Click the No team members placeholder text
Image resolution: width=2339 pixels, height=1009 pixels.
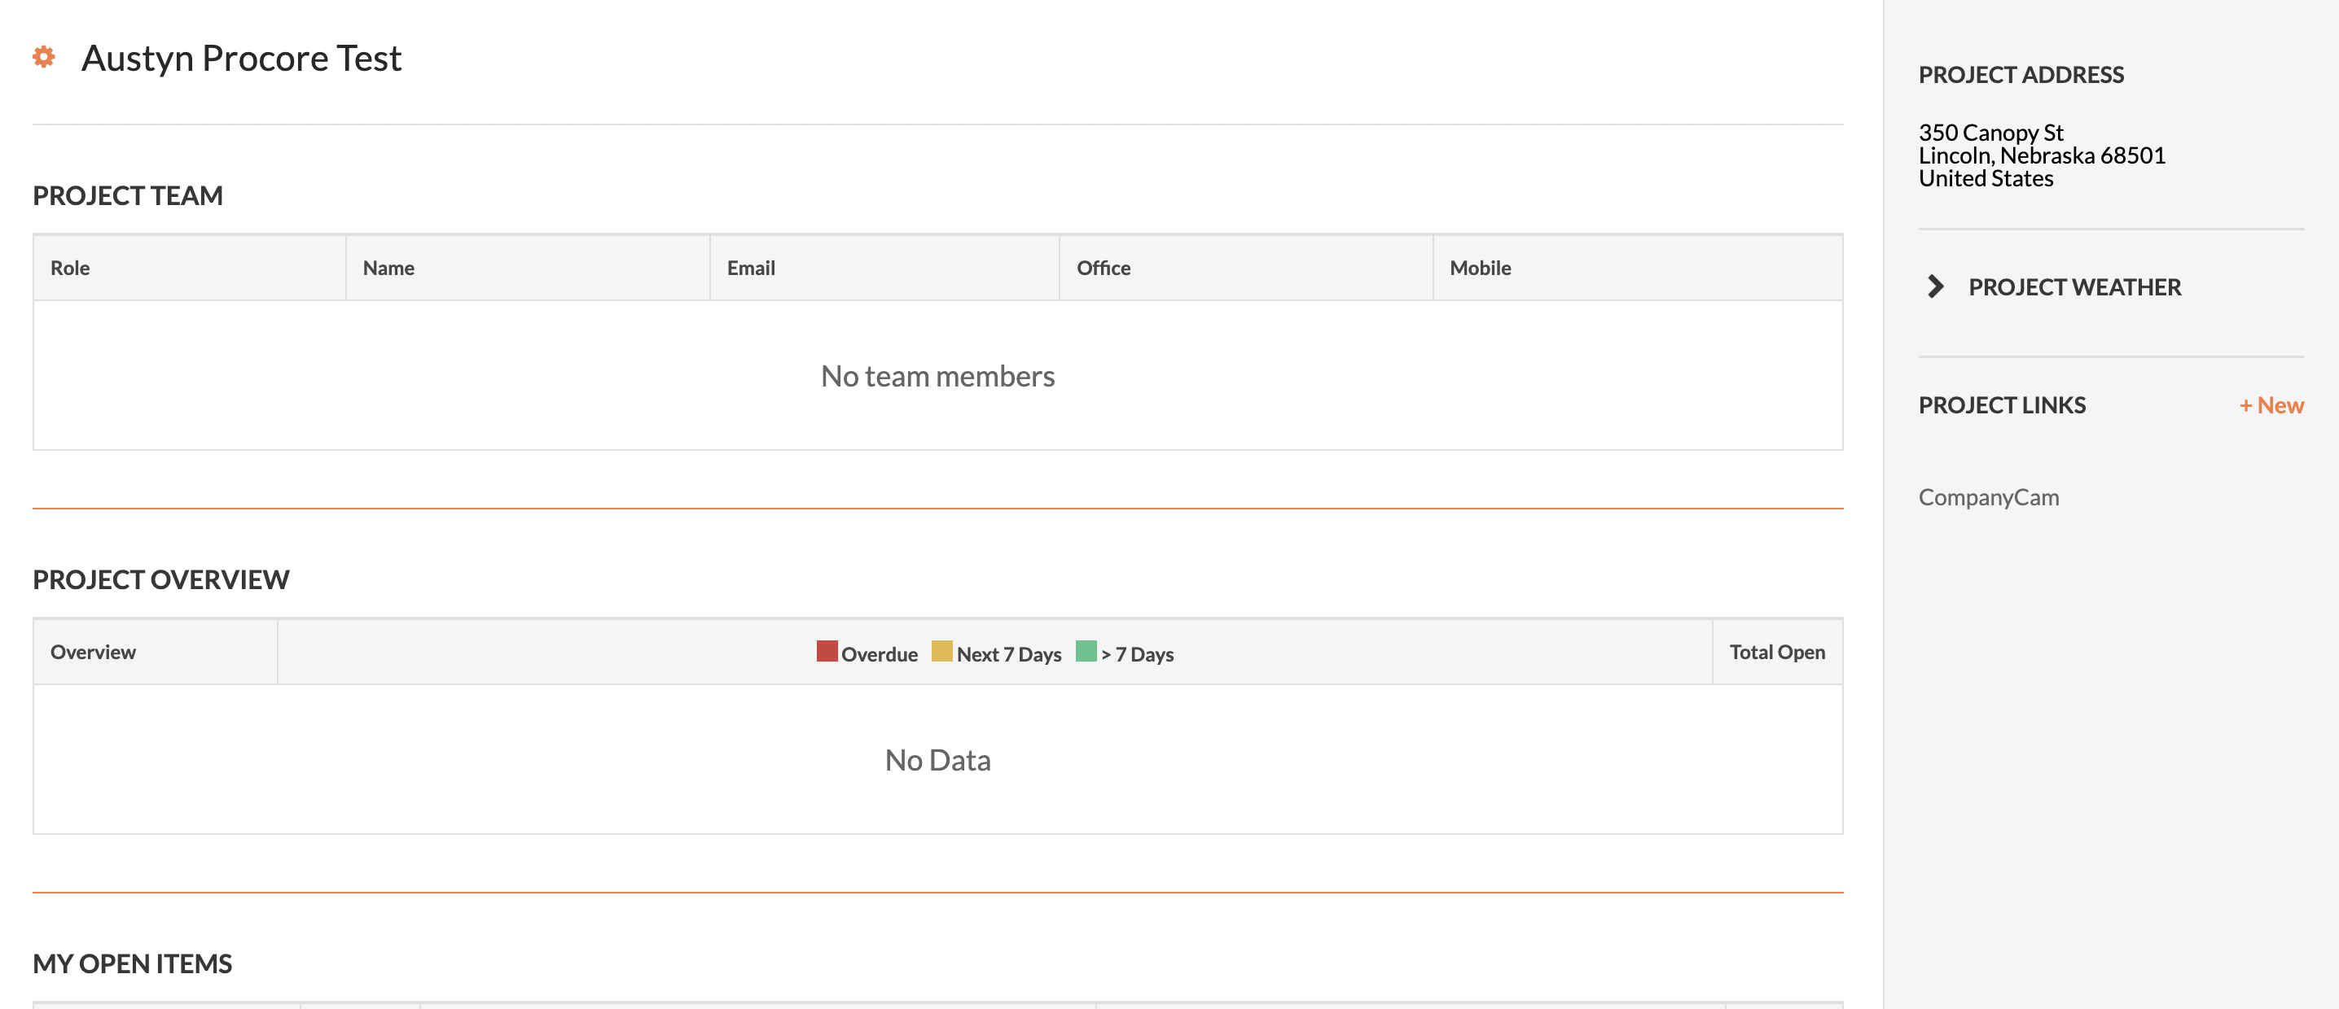coord(937,376)
